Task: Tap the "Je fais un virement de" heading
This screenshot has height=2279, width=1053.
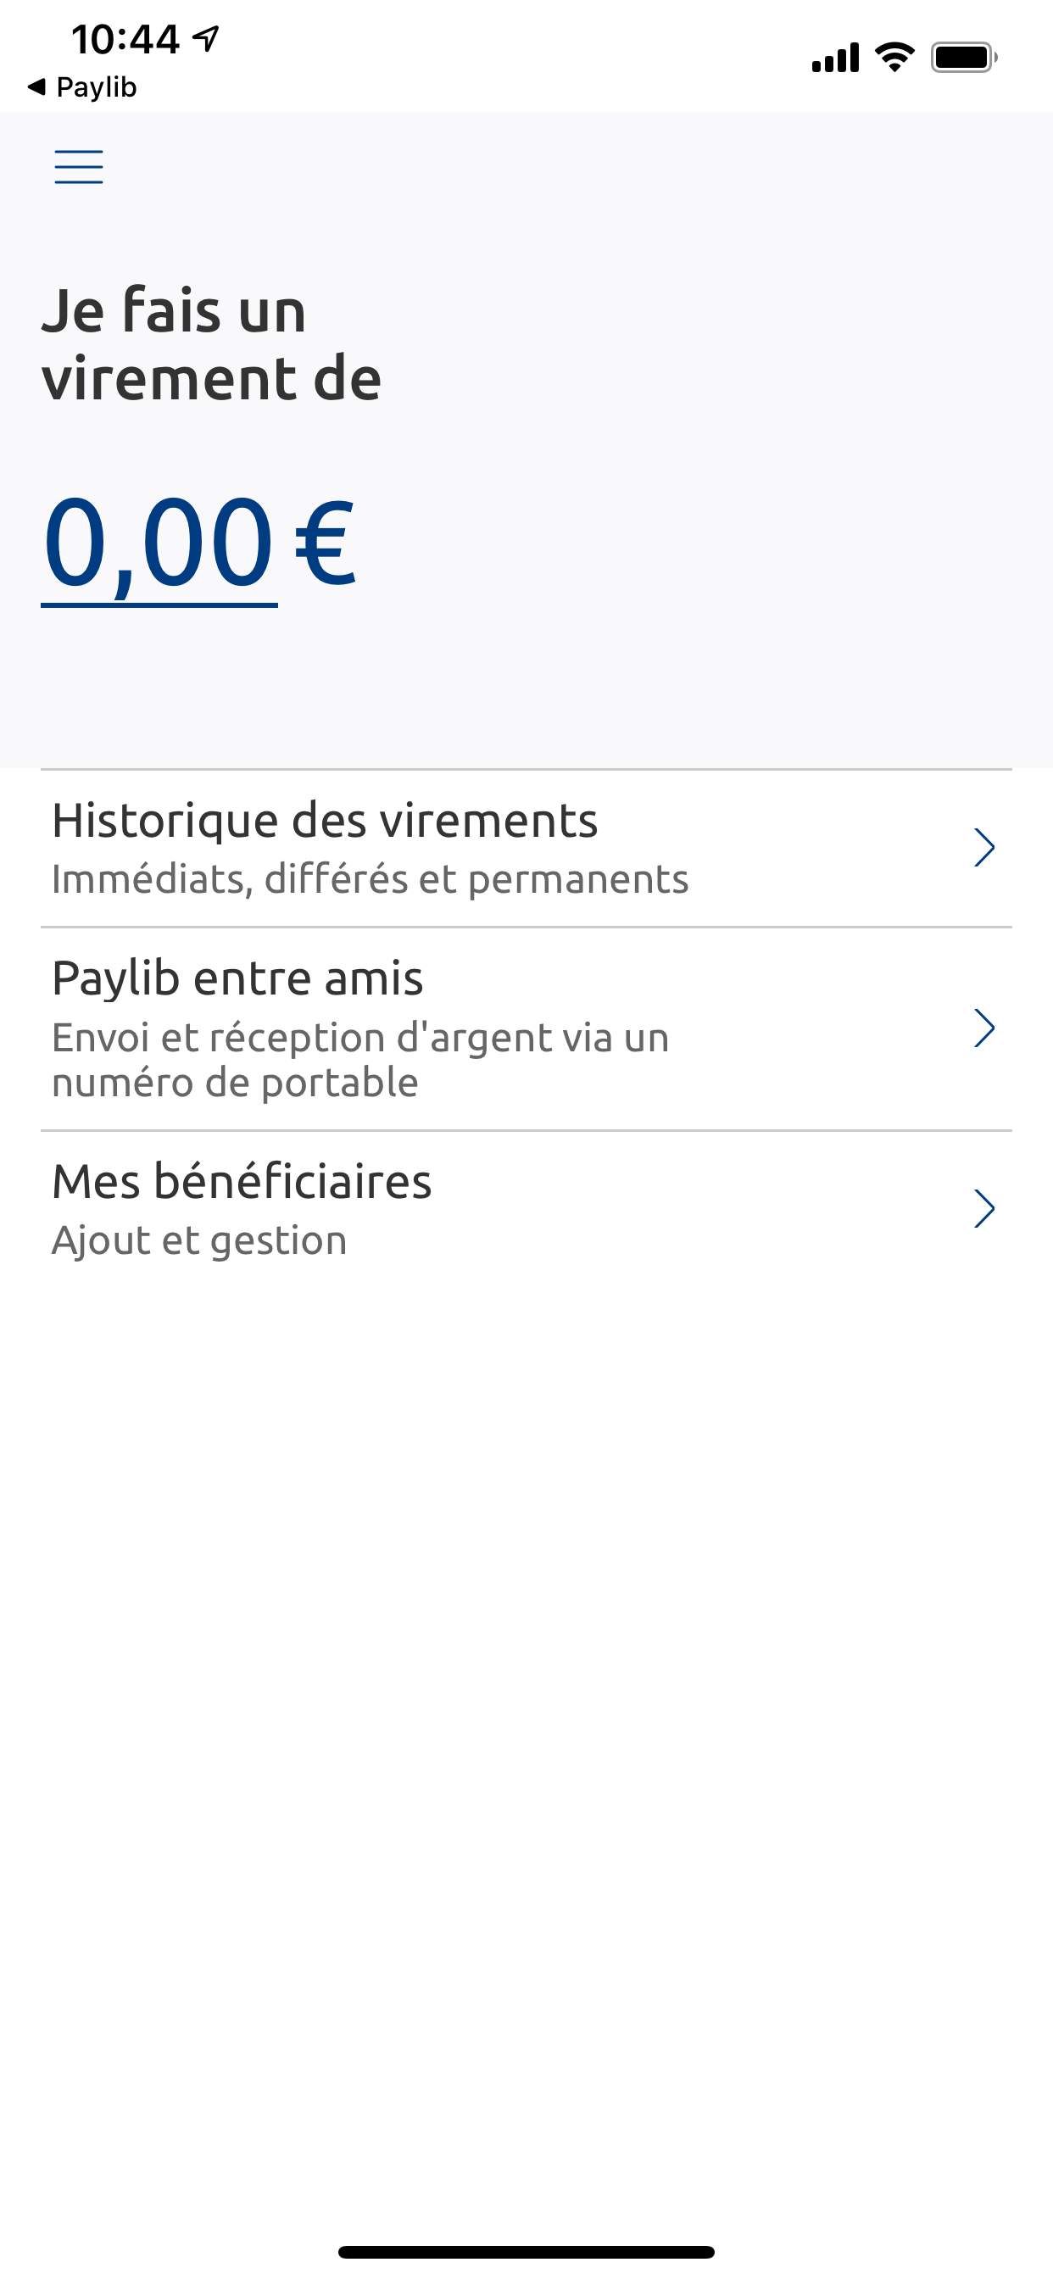Action: point(211,344)
